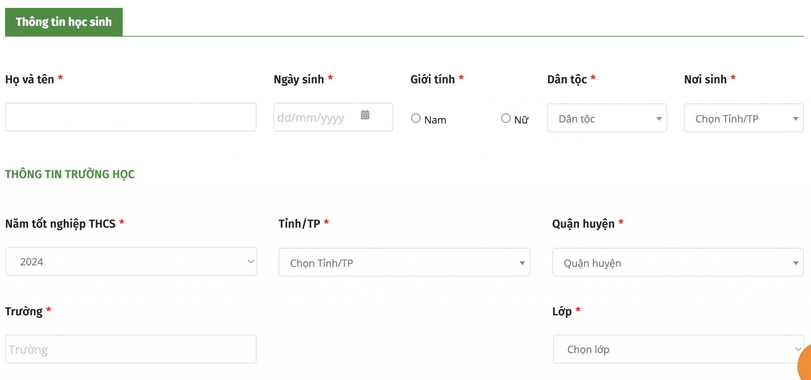This screenshot has width=811, height=380.
Task: Click the THÔNG TIN TRƯỜNG HỌC heading
Action: tap(70, 174)
